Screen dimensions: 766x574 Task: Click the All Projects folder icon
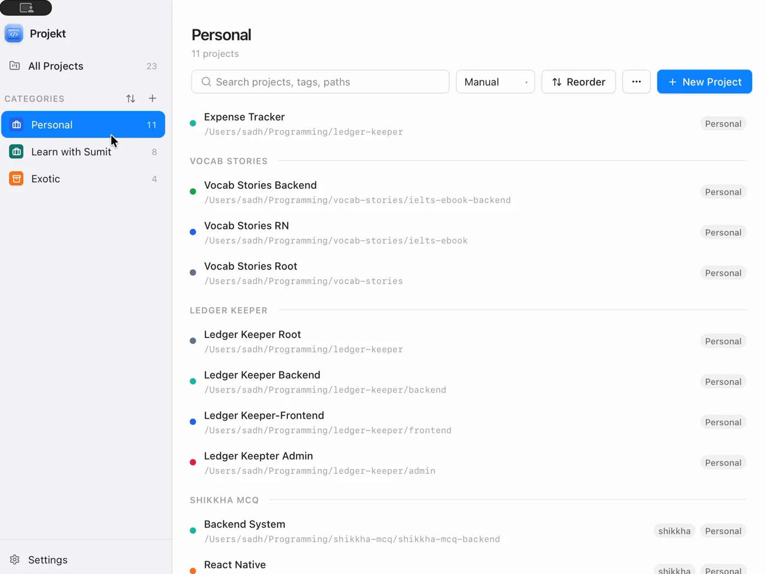coord(15,66)
